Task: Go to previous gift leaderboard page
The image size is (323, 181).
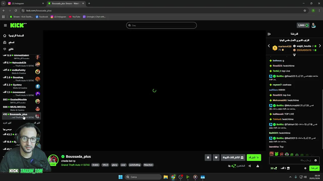Action: click(x=269, y=46)
